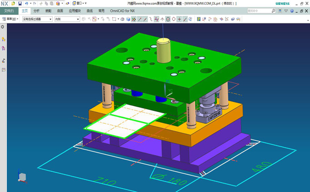This screenshot has width=310, height=192.
Task: Toggle the snap point enable button
Action: [134, 19]
